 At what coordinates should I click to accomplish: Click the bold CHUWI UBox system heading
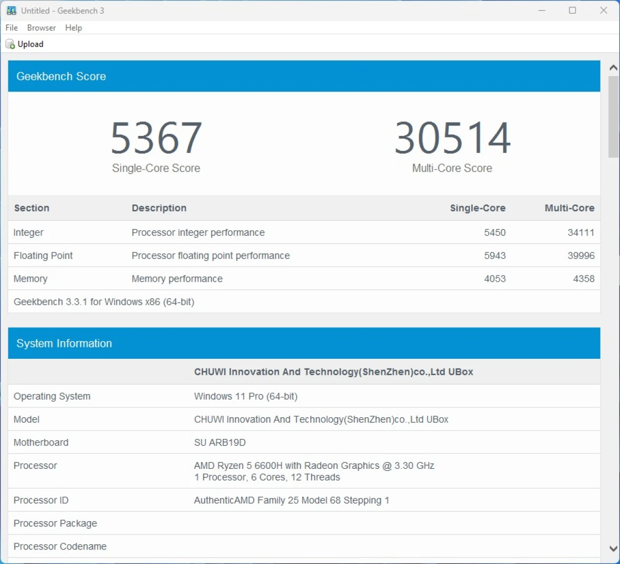coord(334,372)
